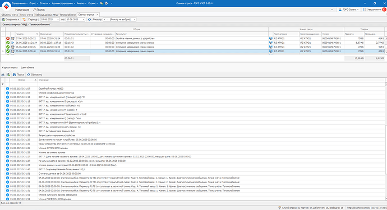This screenshot has width=387, height=210.
Task: Switch to the Точки учета tab
Action: [26, 15]
